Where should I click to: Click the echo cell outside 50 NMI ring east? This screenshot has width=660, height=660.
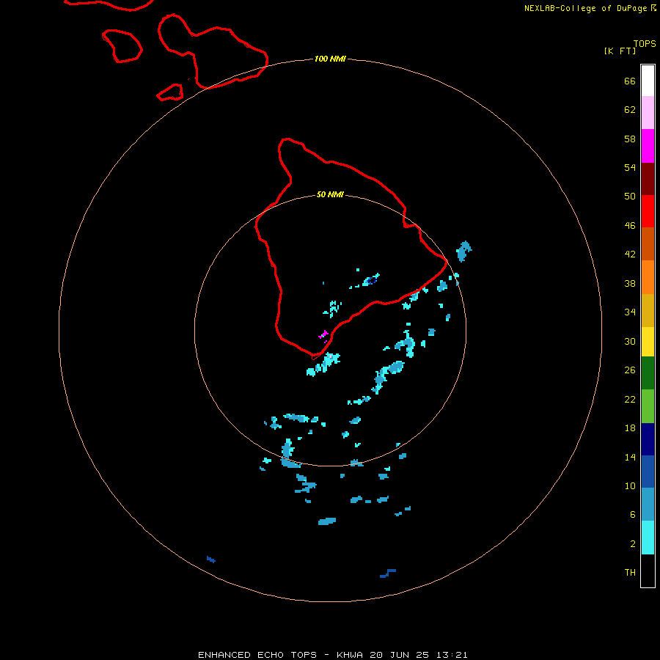click(464, 252)
